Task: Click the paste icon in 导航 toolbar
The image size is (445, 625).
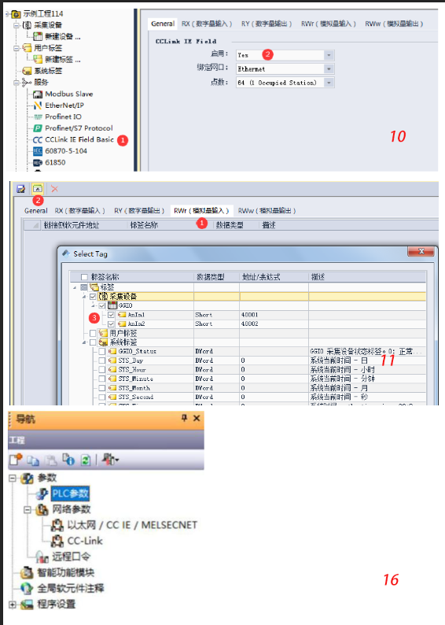Action: (x=50, y=460)
